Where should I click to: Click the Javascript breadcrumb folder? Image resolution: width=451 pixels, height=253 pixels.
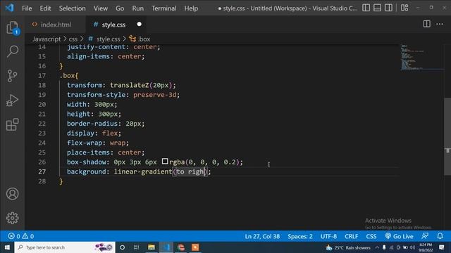[47, 39]
